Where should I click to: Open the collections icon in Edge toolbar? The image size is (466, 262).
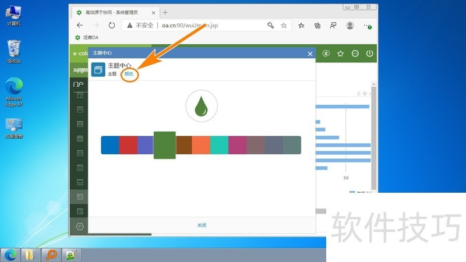[x=317, y=26]
